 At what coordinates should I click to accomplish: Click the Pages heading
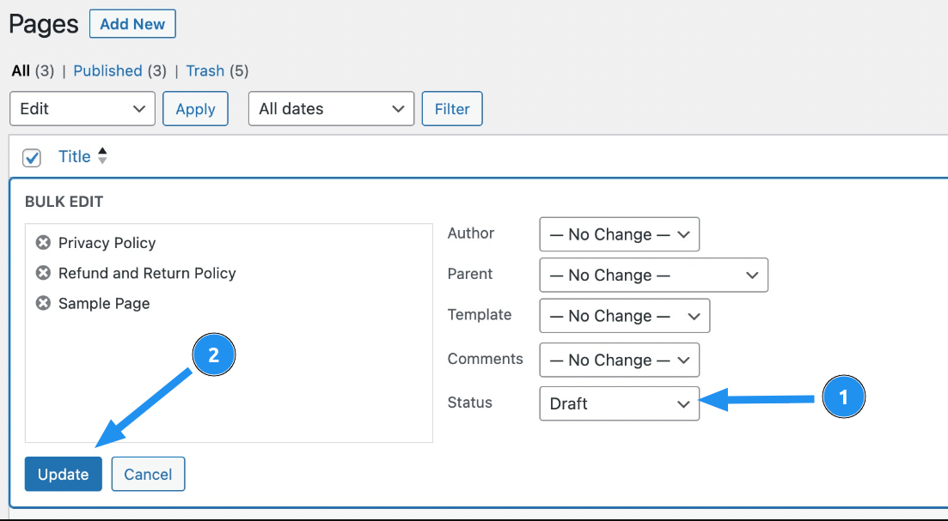tap(44, 24)
